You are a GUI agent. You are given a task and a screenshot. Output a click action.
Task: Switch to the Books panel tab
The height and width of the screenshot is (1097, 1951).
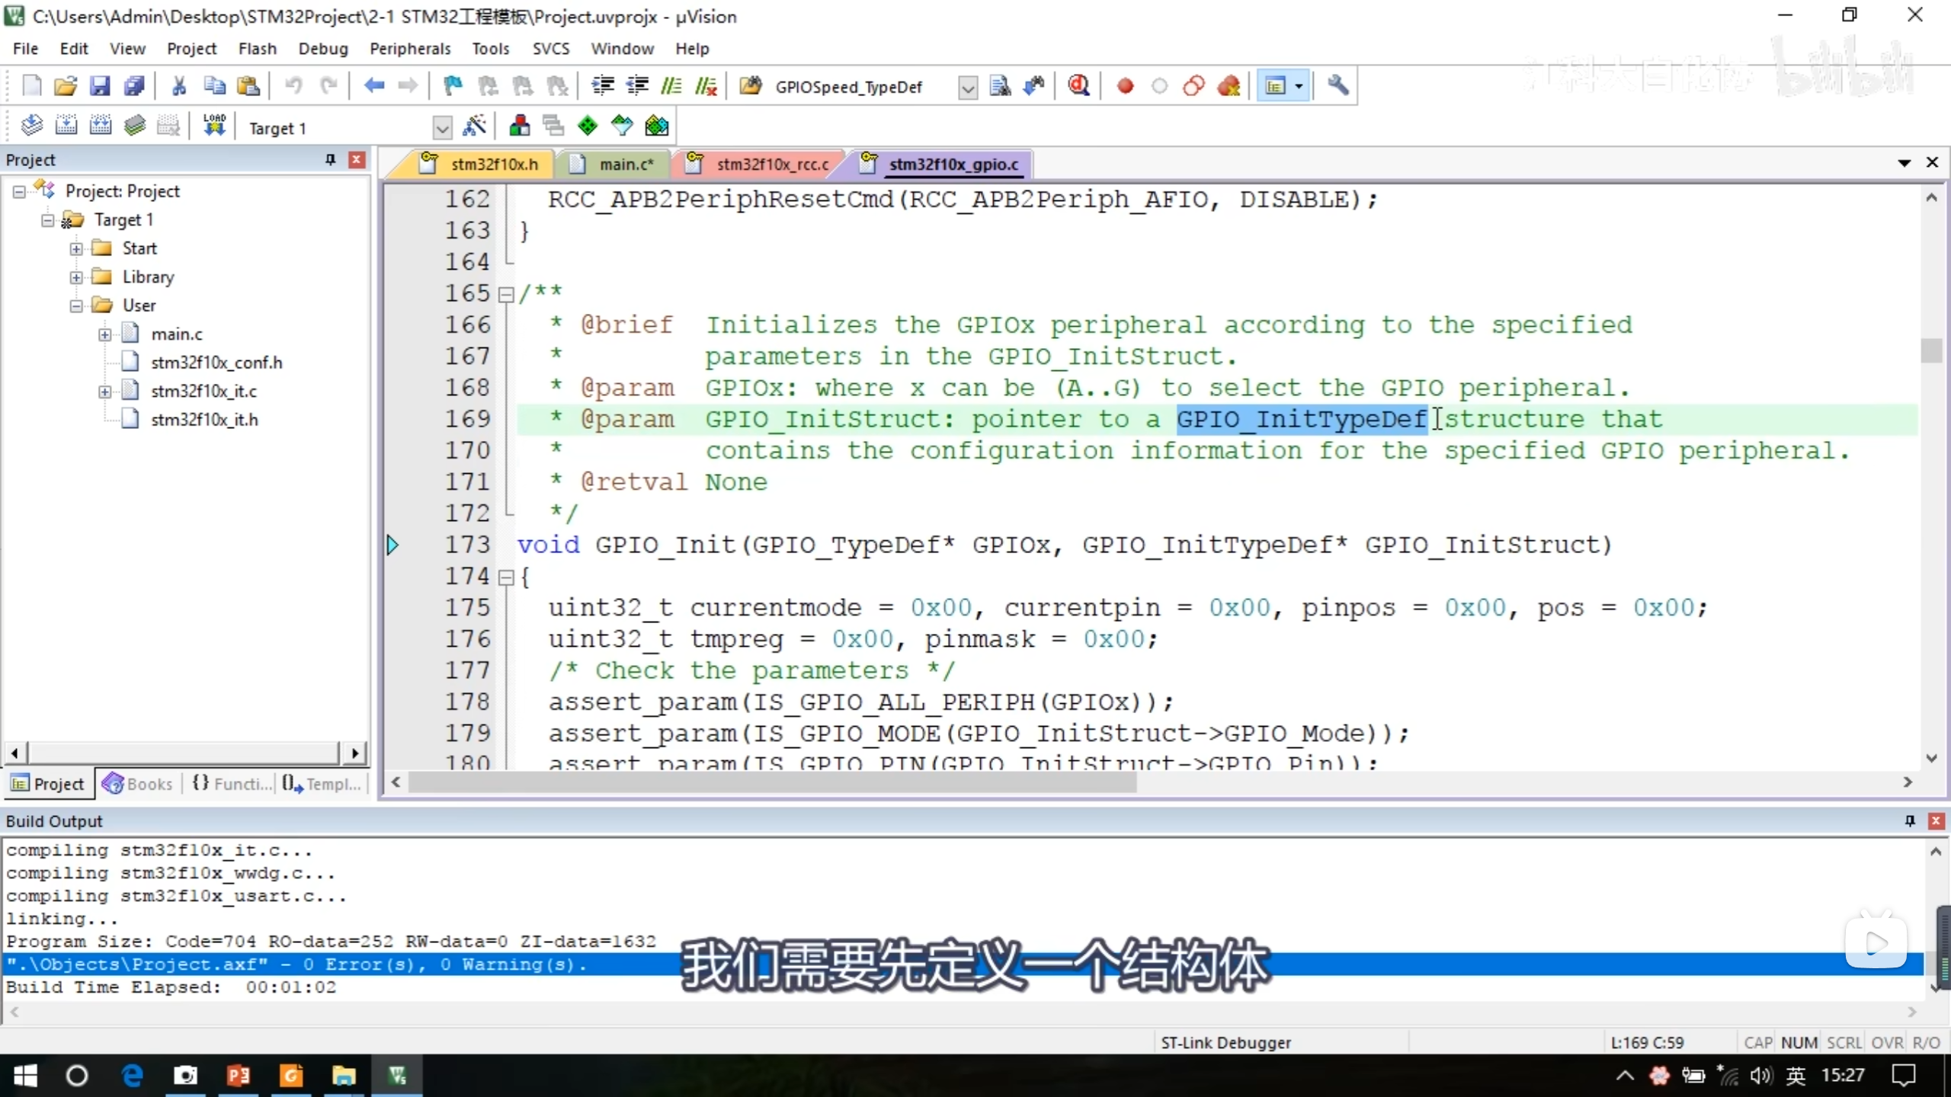click(139, 784)
